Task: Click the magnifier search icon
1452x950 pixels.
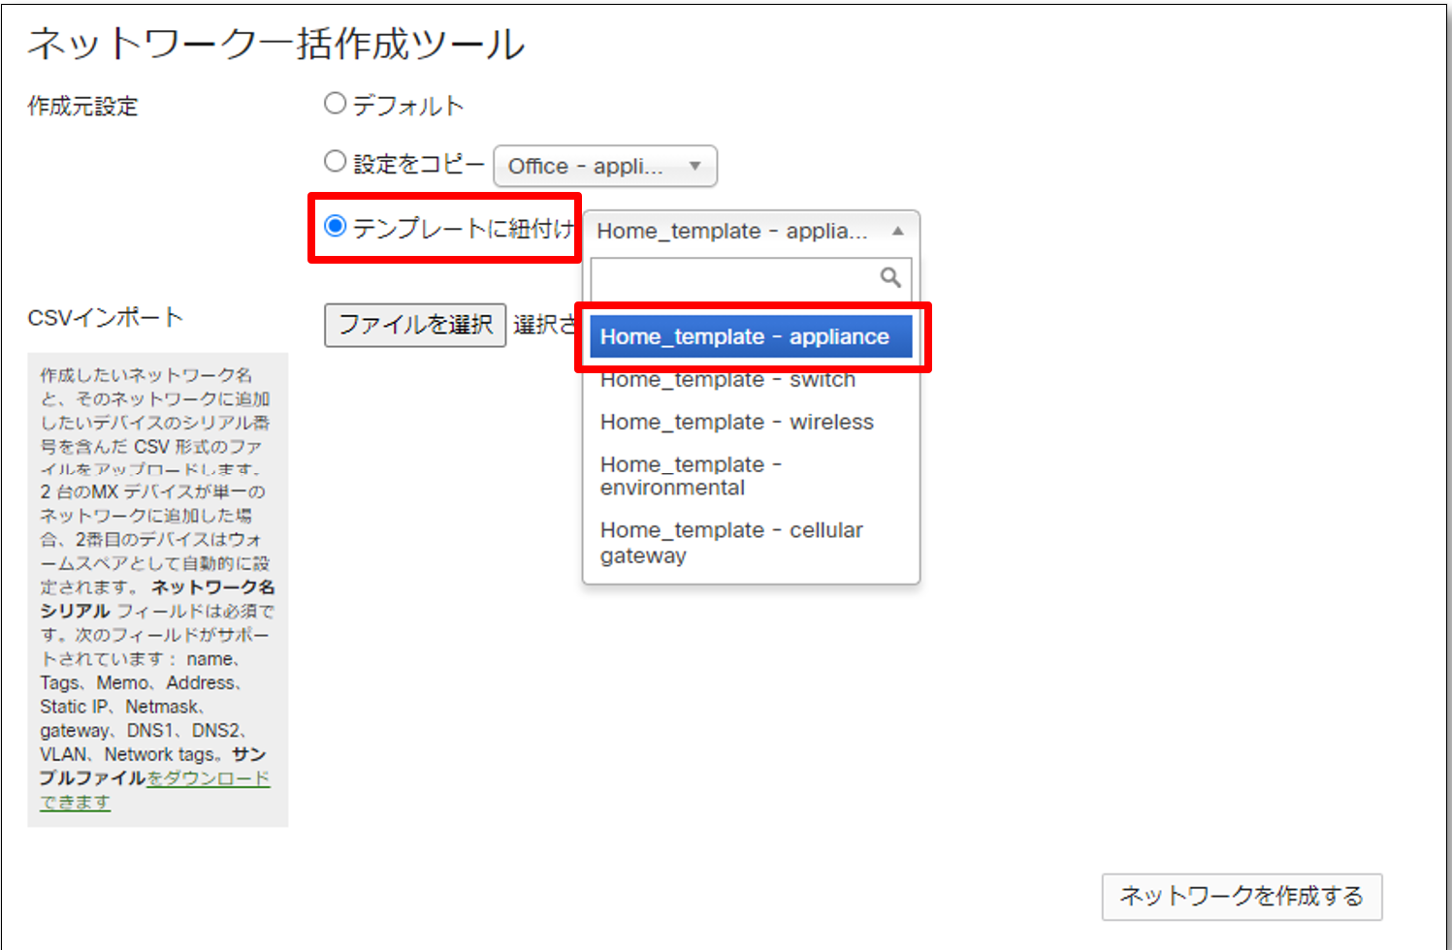Action: click(890, 278)
